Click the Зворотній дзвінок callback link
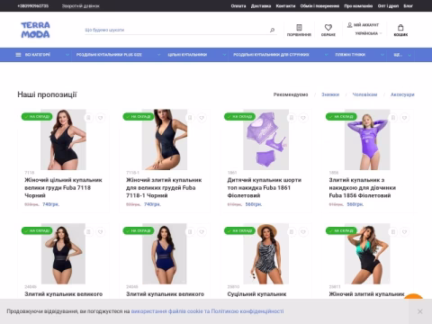Viewport: 432px width, 324px height. [x=81, y=5]
